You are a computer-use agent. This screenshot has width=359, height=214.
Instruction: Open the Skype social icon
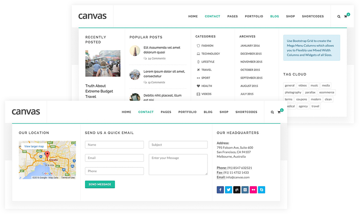tap(262, 190)
